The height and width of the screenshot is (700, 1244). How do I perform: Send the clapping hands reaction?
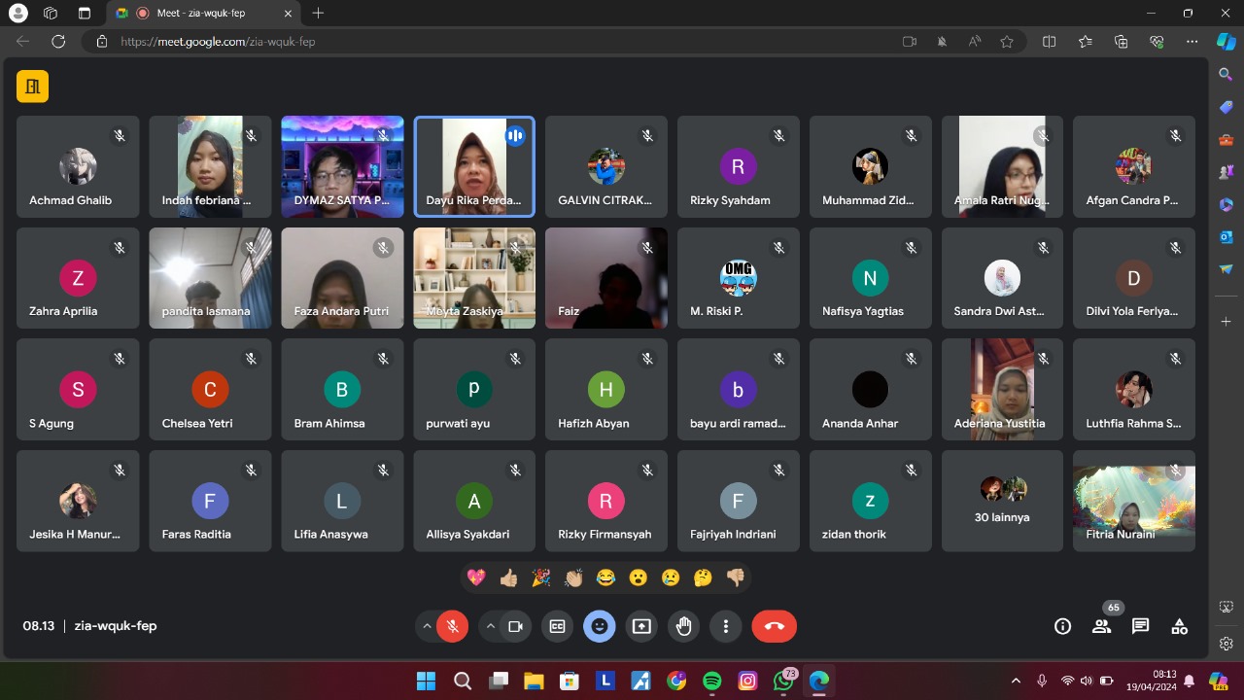tap(573, 577)
